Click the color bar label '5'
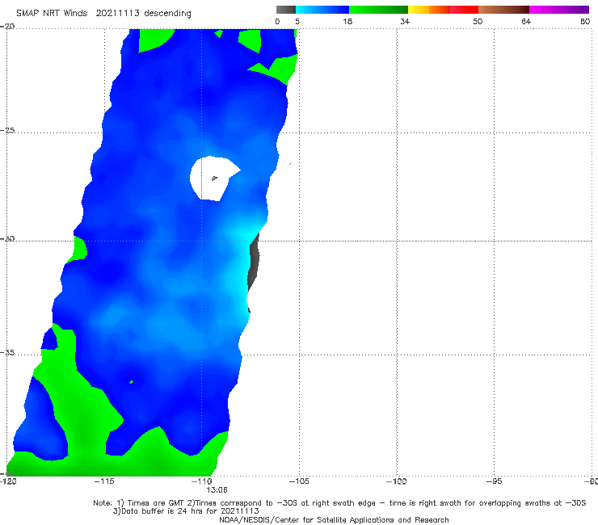598x525 pixels. pyautogui.click(x=297, y=22)
